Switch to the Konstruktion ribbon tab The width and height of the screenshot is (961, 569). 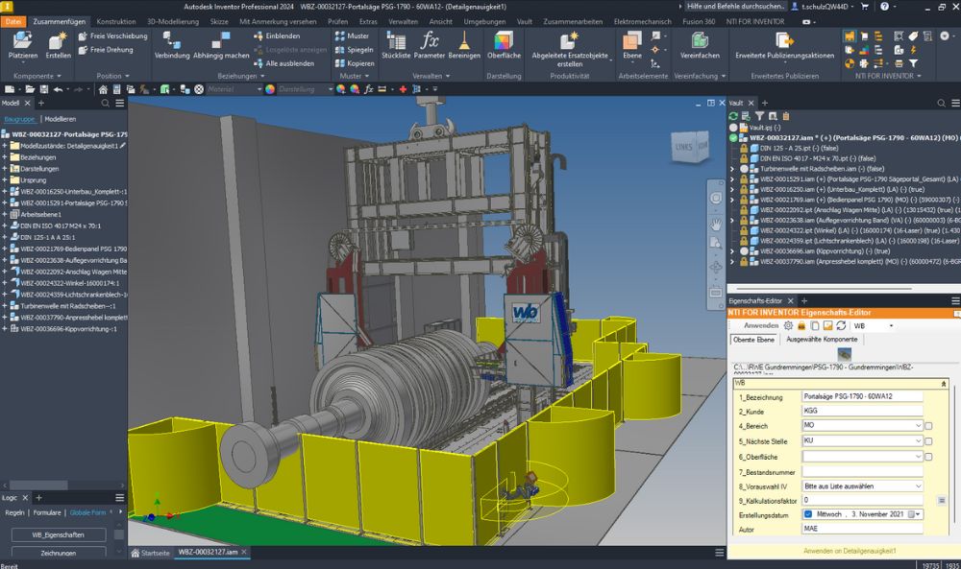click(116, 21)
